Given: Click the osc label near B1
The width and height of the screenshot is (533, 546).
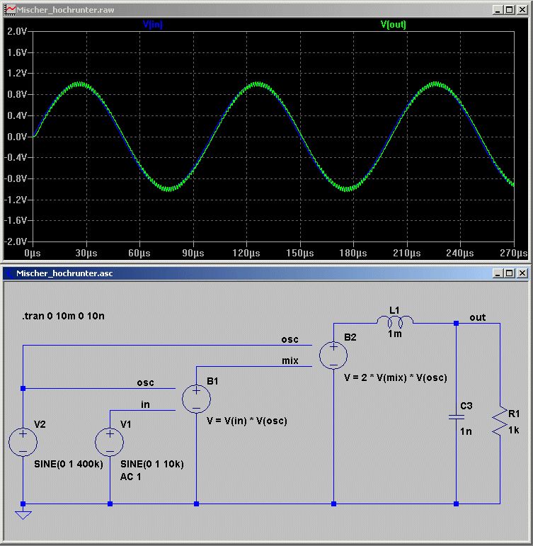Looking at the screenshot, I should click(x=145, y=382).
